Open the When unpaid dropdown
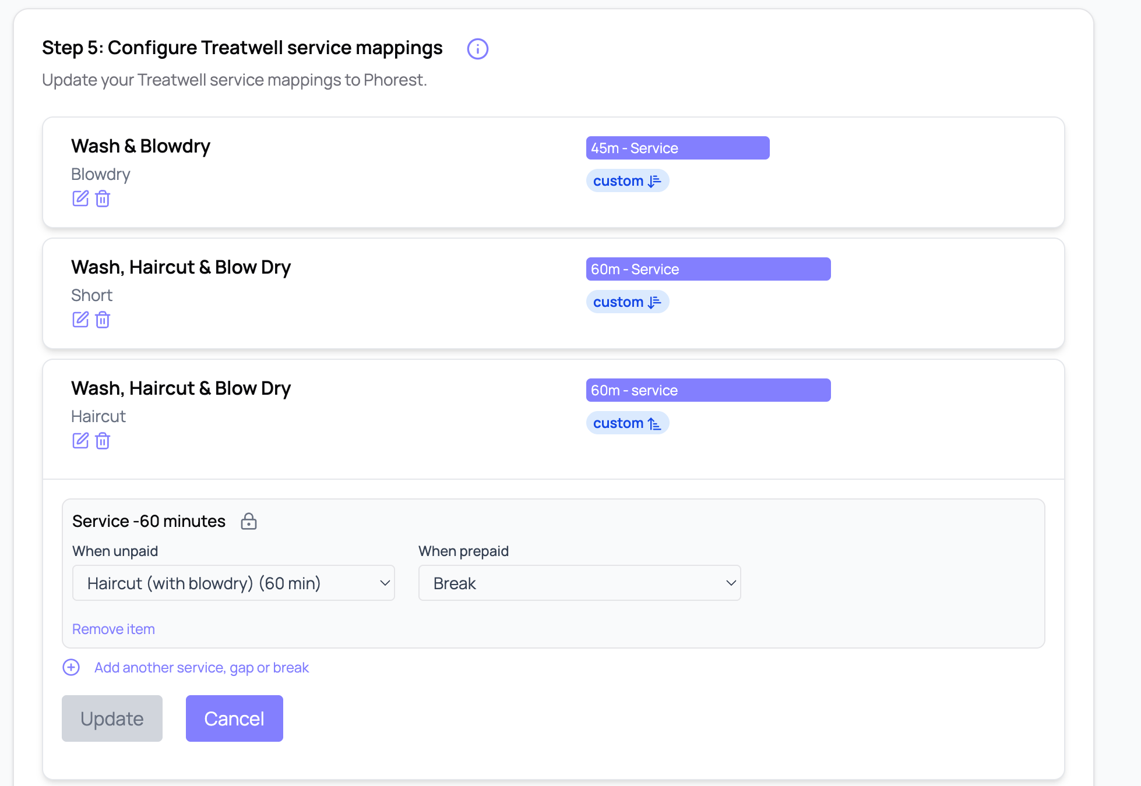Screen dimensions: 1141x786 click(x=234, y=583)
